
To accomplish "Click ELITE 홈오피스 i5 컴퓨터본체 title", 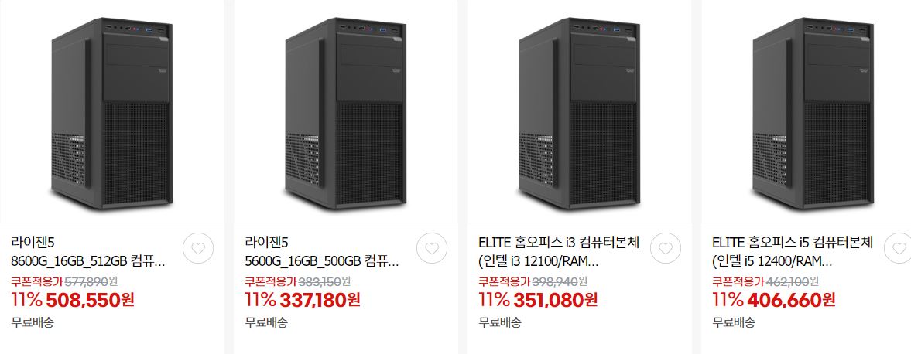I will pos(793,252).
